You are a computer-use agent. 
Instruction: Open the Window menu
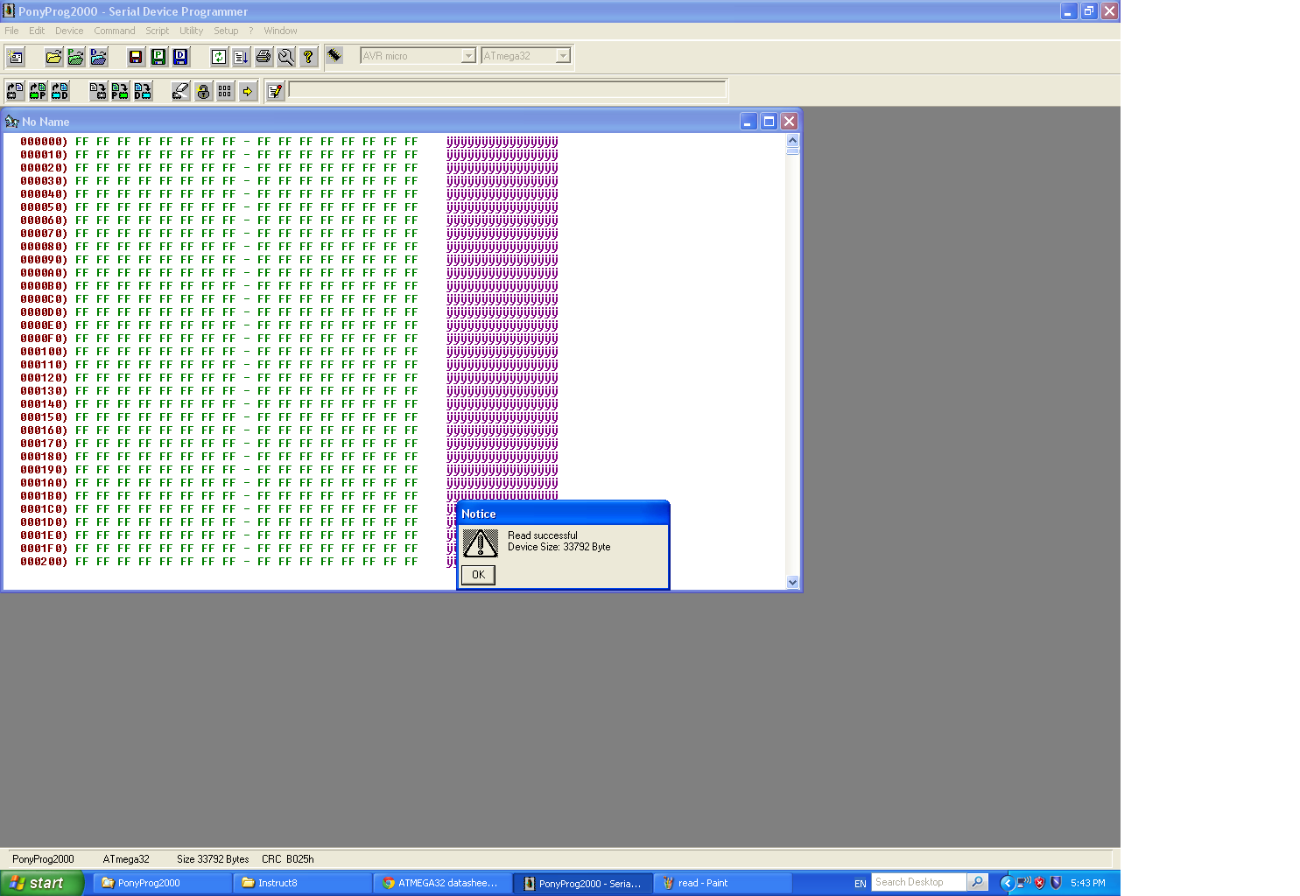coord(281,31)
